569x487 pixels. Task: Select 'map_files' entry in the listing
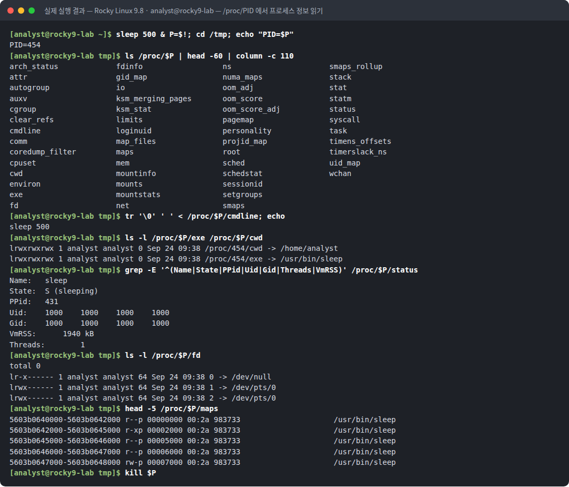pos(136,142)
